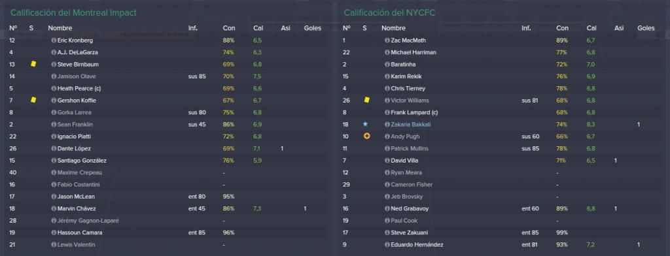Click Andy Pugh's orange injury icon
670x256 pixels.
coord(366,136)
